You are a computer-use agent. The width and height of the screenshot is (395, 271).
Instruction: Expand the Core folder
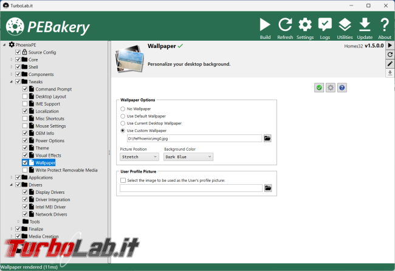coord(12,60)
